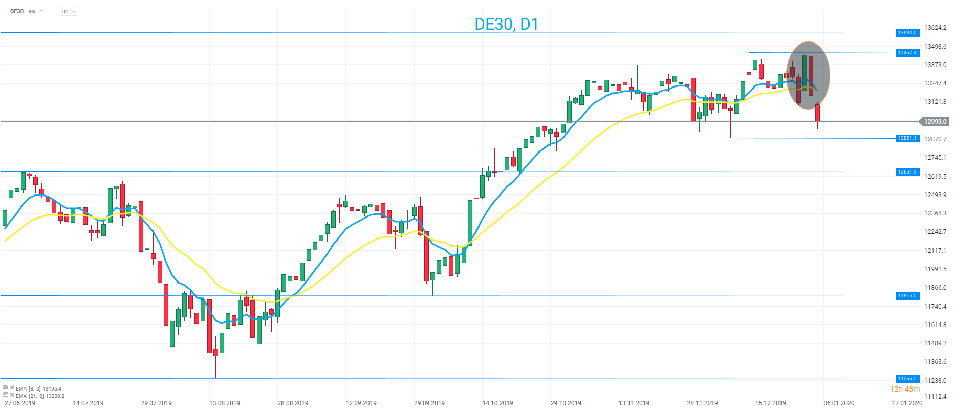The width and height of the screenshot is (955, 412).
Task: Click the 13.11.2019 date label
Action: pyautogui.click(x=634, y=403)
